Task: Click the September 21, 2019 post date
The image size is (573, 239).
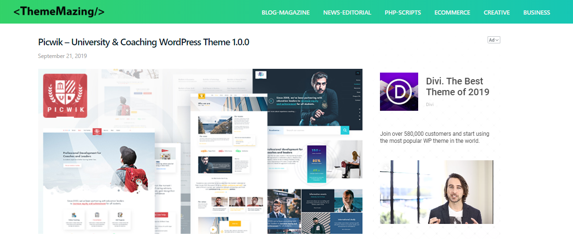Action: pyautogui.click(x=62, y=56)
